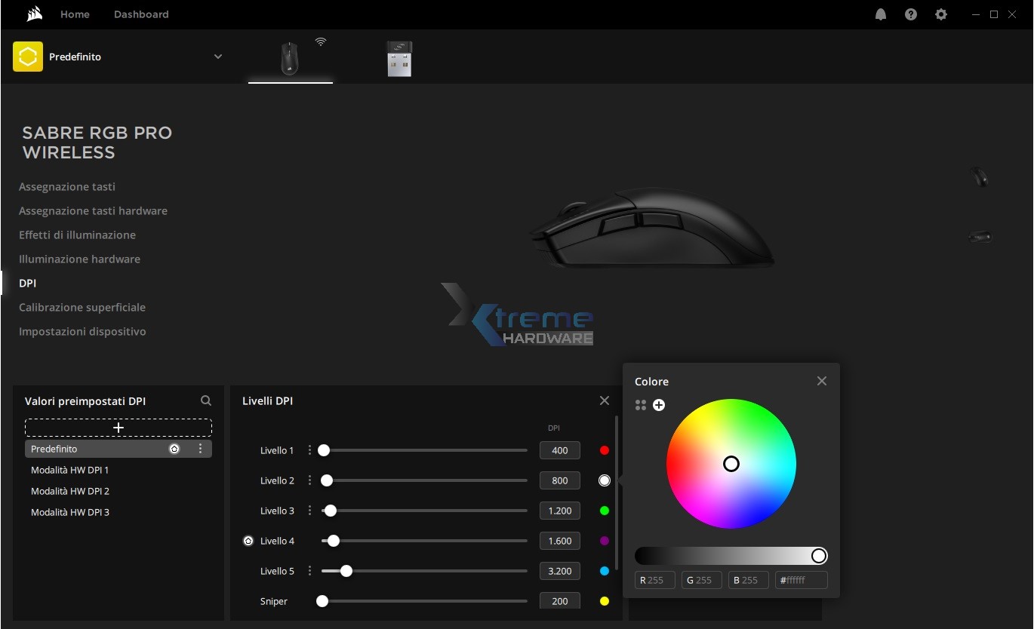Image resolution: width=1034 pixels, height=629 pixels.
Task: Click the red color swatch for Livello 1
Action: click(x=604, y=450)
